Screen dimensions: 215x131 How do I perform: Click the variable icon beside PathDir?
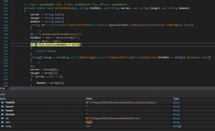pyautogui.click(x=3, y=103)
